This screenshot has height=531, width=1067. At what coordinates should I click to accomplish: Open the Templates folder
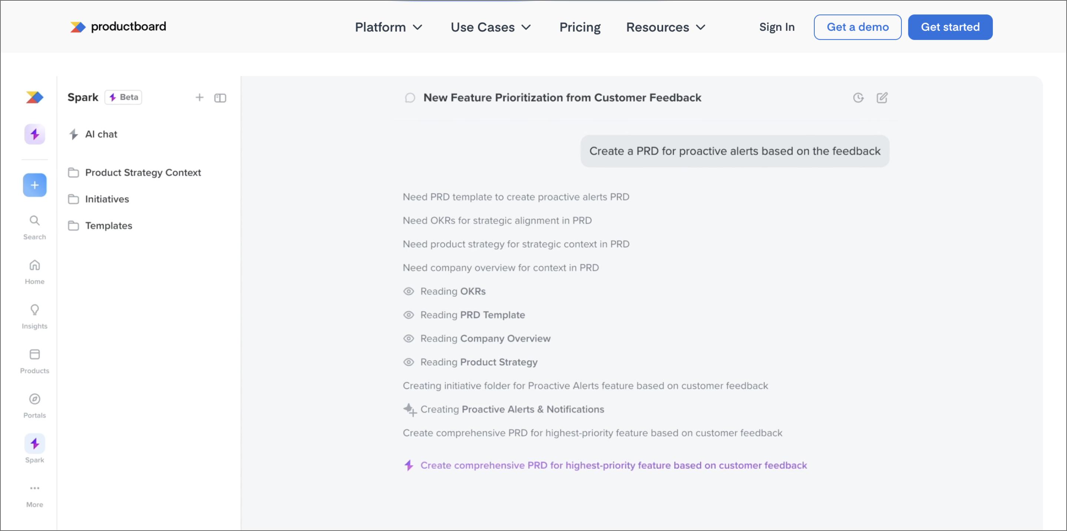(x=100, y=226)
